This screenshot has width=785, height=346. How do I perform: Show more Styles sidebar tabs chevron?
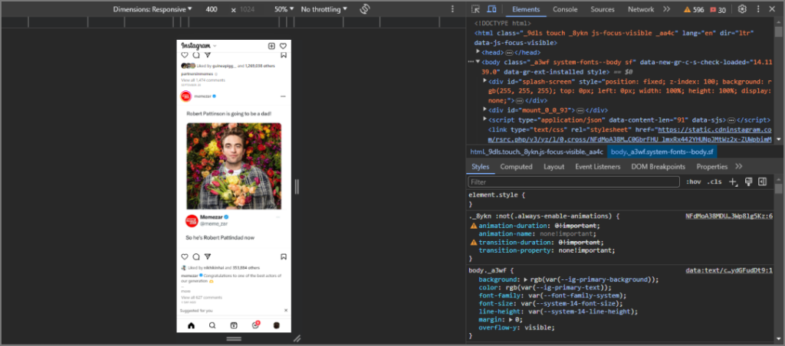(x=739, y=166)
